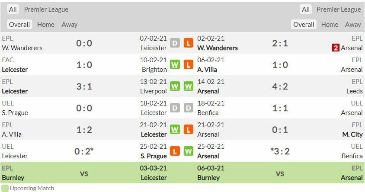Click the green W badge beside 25-02-21 Arsenal
Screen dimensions: 365x192
[188, 151]
